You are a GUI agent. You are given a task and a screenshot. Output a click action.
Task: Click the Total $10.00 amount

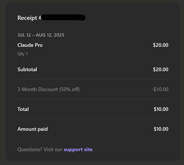point(161,109)
